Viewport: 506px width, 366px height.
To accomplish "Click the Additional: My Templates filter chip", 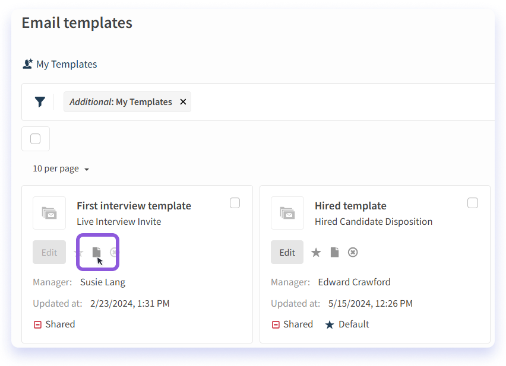I will coord(127,102).
